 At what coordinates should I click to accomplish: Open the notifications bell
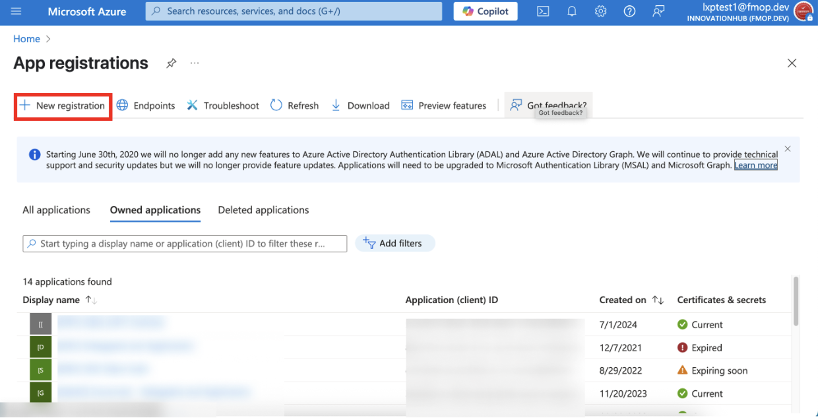[572, 11]
